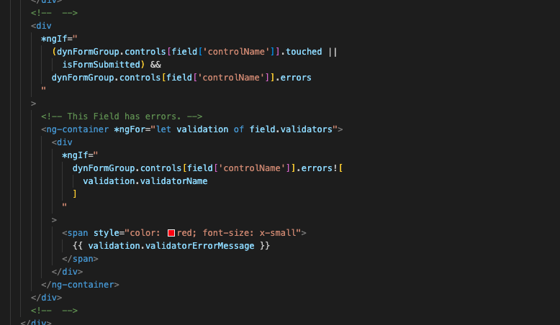Viewport: 560px width, 325px height.
Task: Click the opening span tag name
Action: click(78, 233)
